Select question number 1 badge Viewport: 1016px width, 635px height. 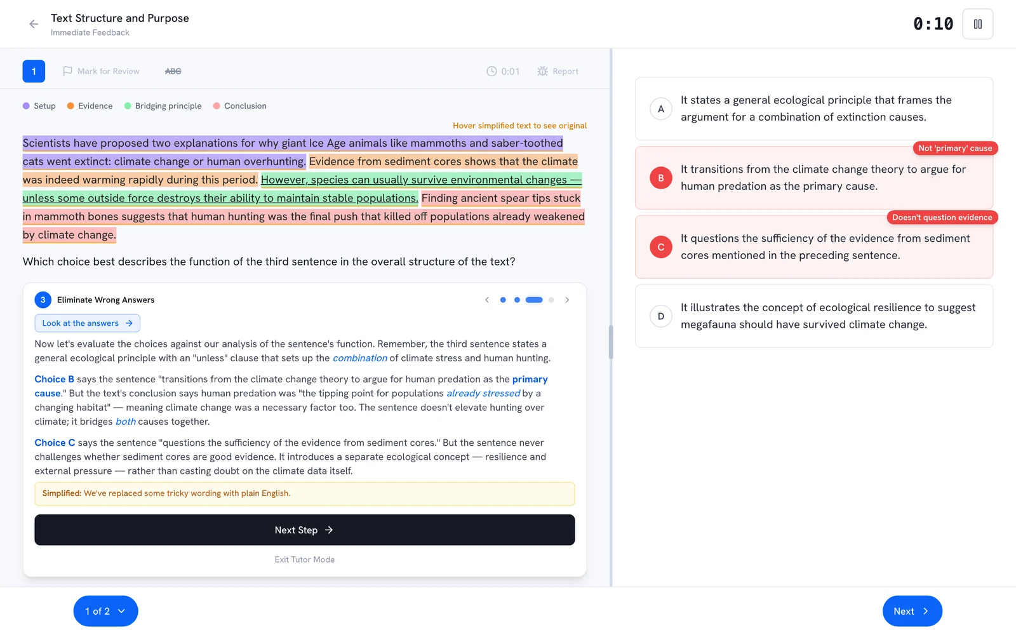coord(34,71)
